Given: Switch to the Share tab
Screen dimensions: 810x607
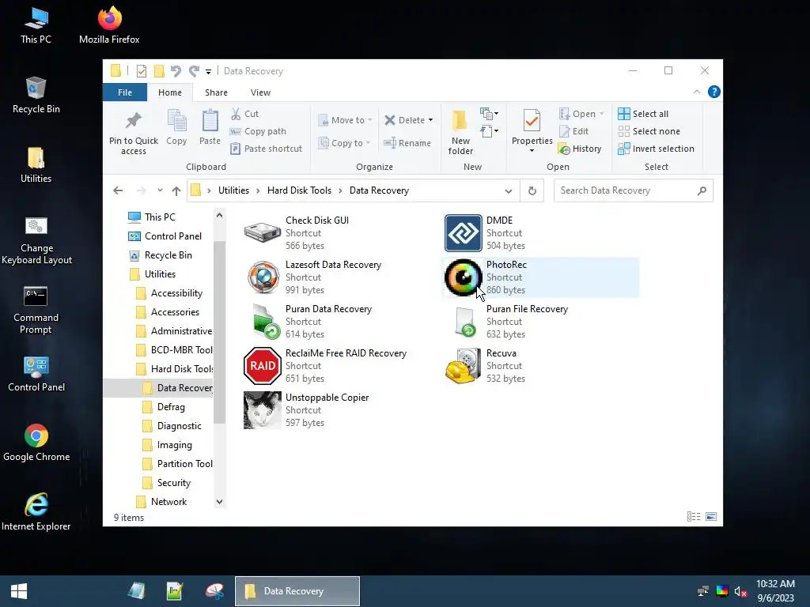Looking at the screenshot, I should [216, 92].
